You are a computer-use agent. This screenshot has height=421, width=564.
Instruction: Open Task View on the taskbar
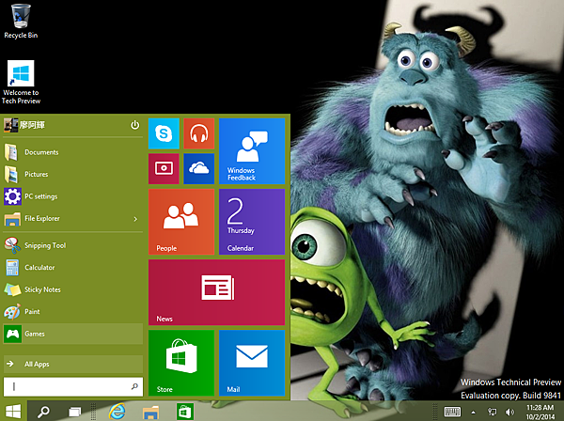pos(75,412)
